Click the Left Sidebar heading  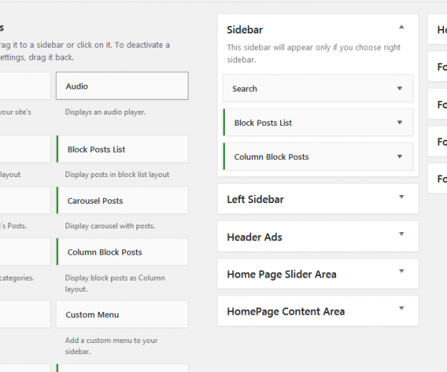[255, 199]
